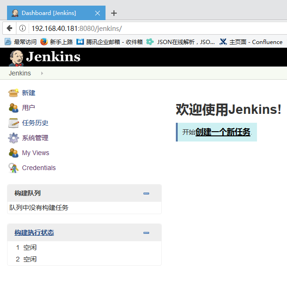Open the 新建 menu link

point(29,93)
